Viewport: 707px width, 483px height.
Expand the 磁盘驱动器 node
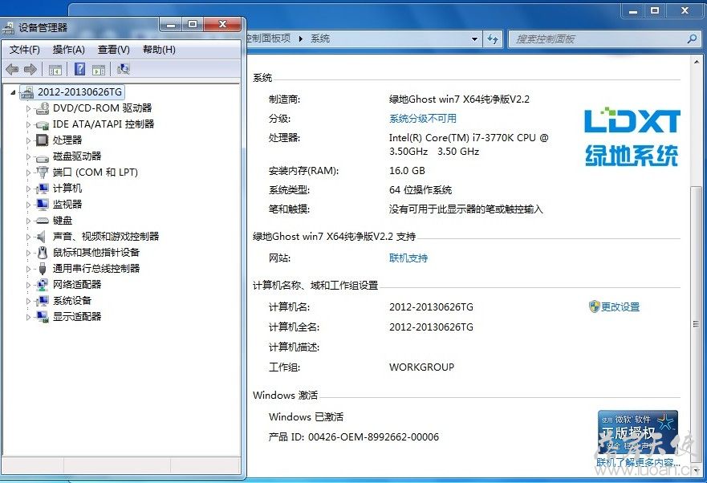pos(28,157)
